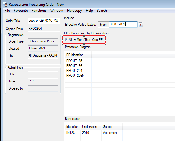The height and width of the screenshot is (141, 175).
Task: Open the Window menu
Action: (57, 11)
